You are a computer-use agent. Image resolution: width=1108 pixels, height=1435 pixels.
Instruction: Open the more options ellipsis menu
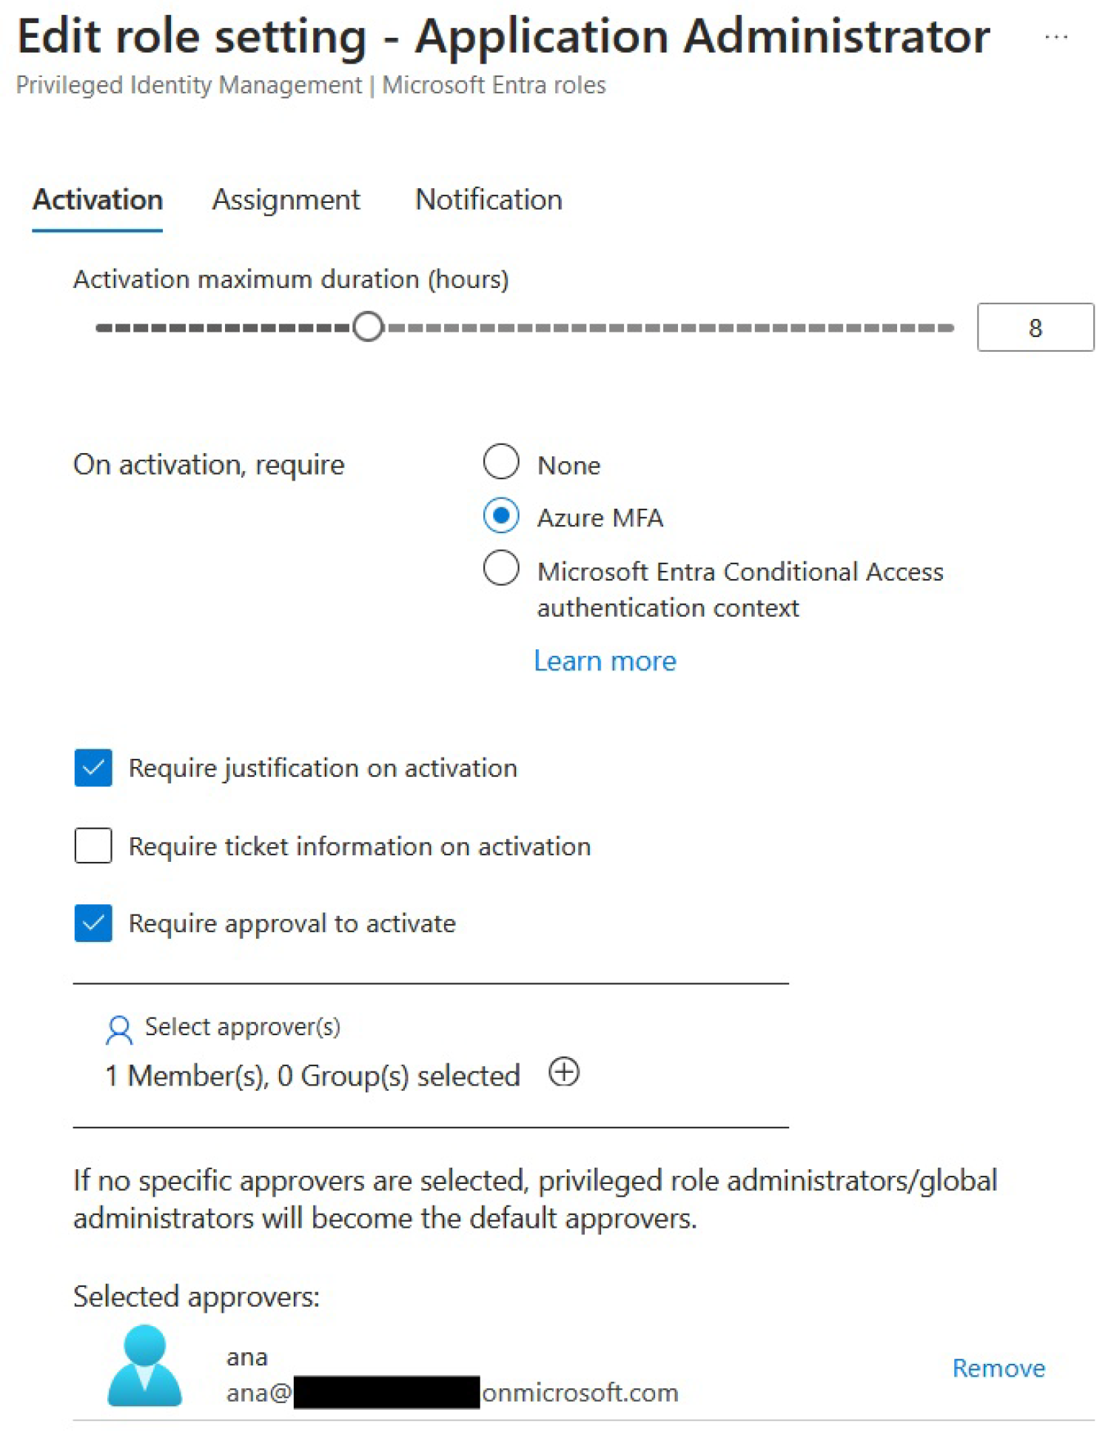pyautogui.click(x=1055, y=36)
